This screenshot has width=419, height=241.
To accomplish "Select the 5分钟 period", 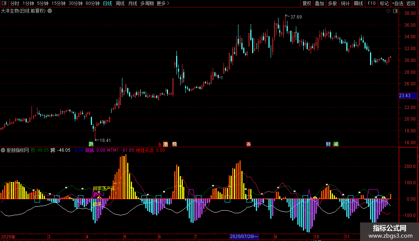I will [x=43, y=3].
